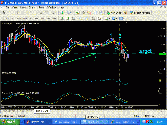Open the Window menu
The image size is (167, 125).
pos(52,7)
